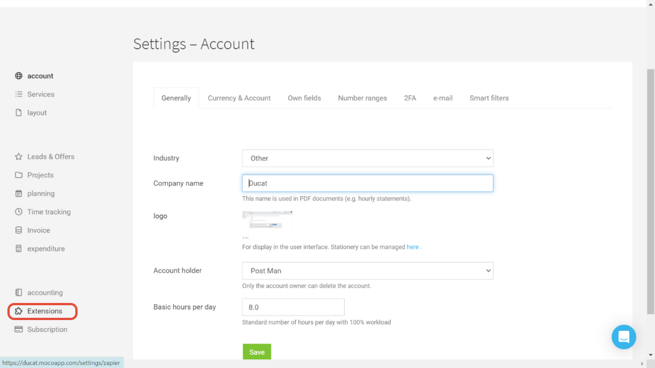The width and height of the screenshot is (655, 368).
Task: Click the calendar icon next to planning
Action: 19,193
